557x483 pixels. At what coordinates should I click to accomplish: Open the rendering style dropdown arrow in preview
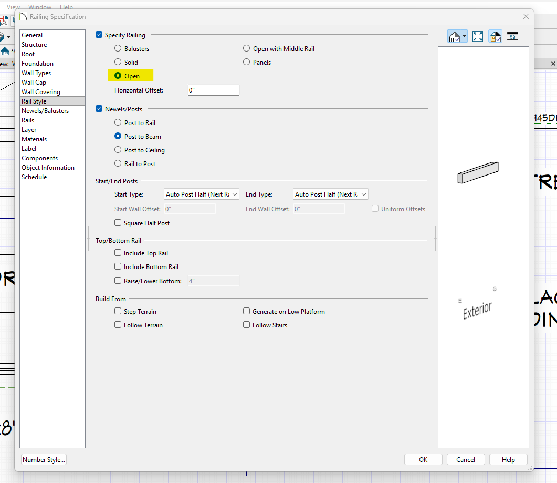pos(464,37)
